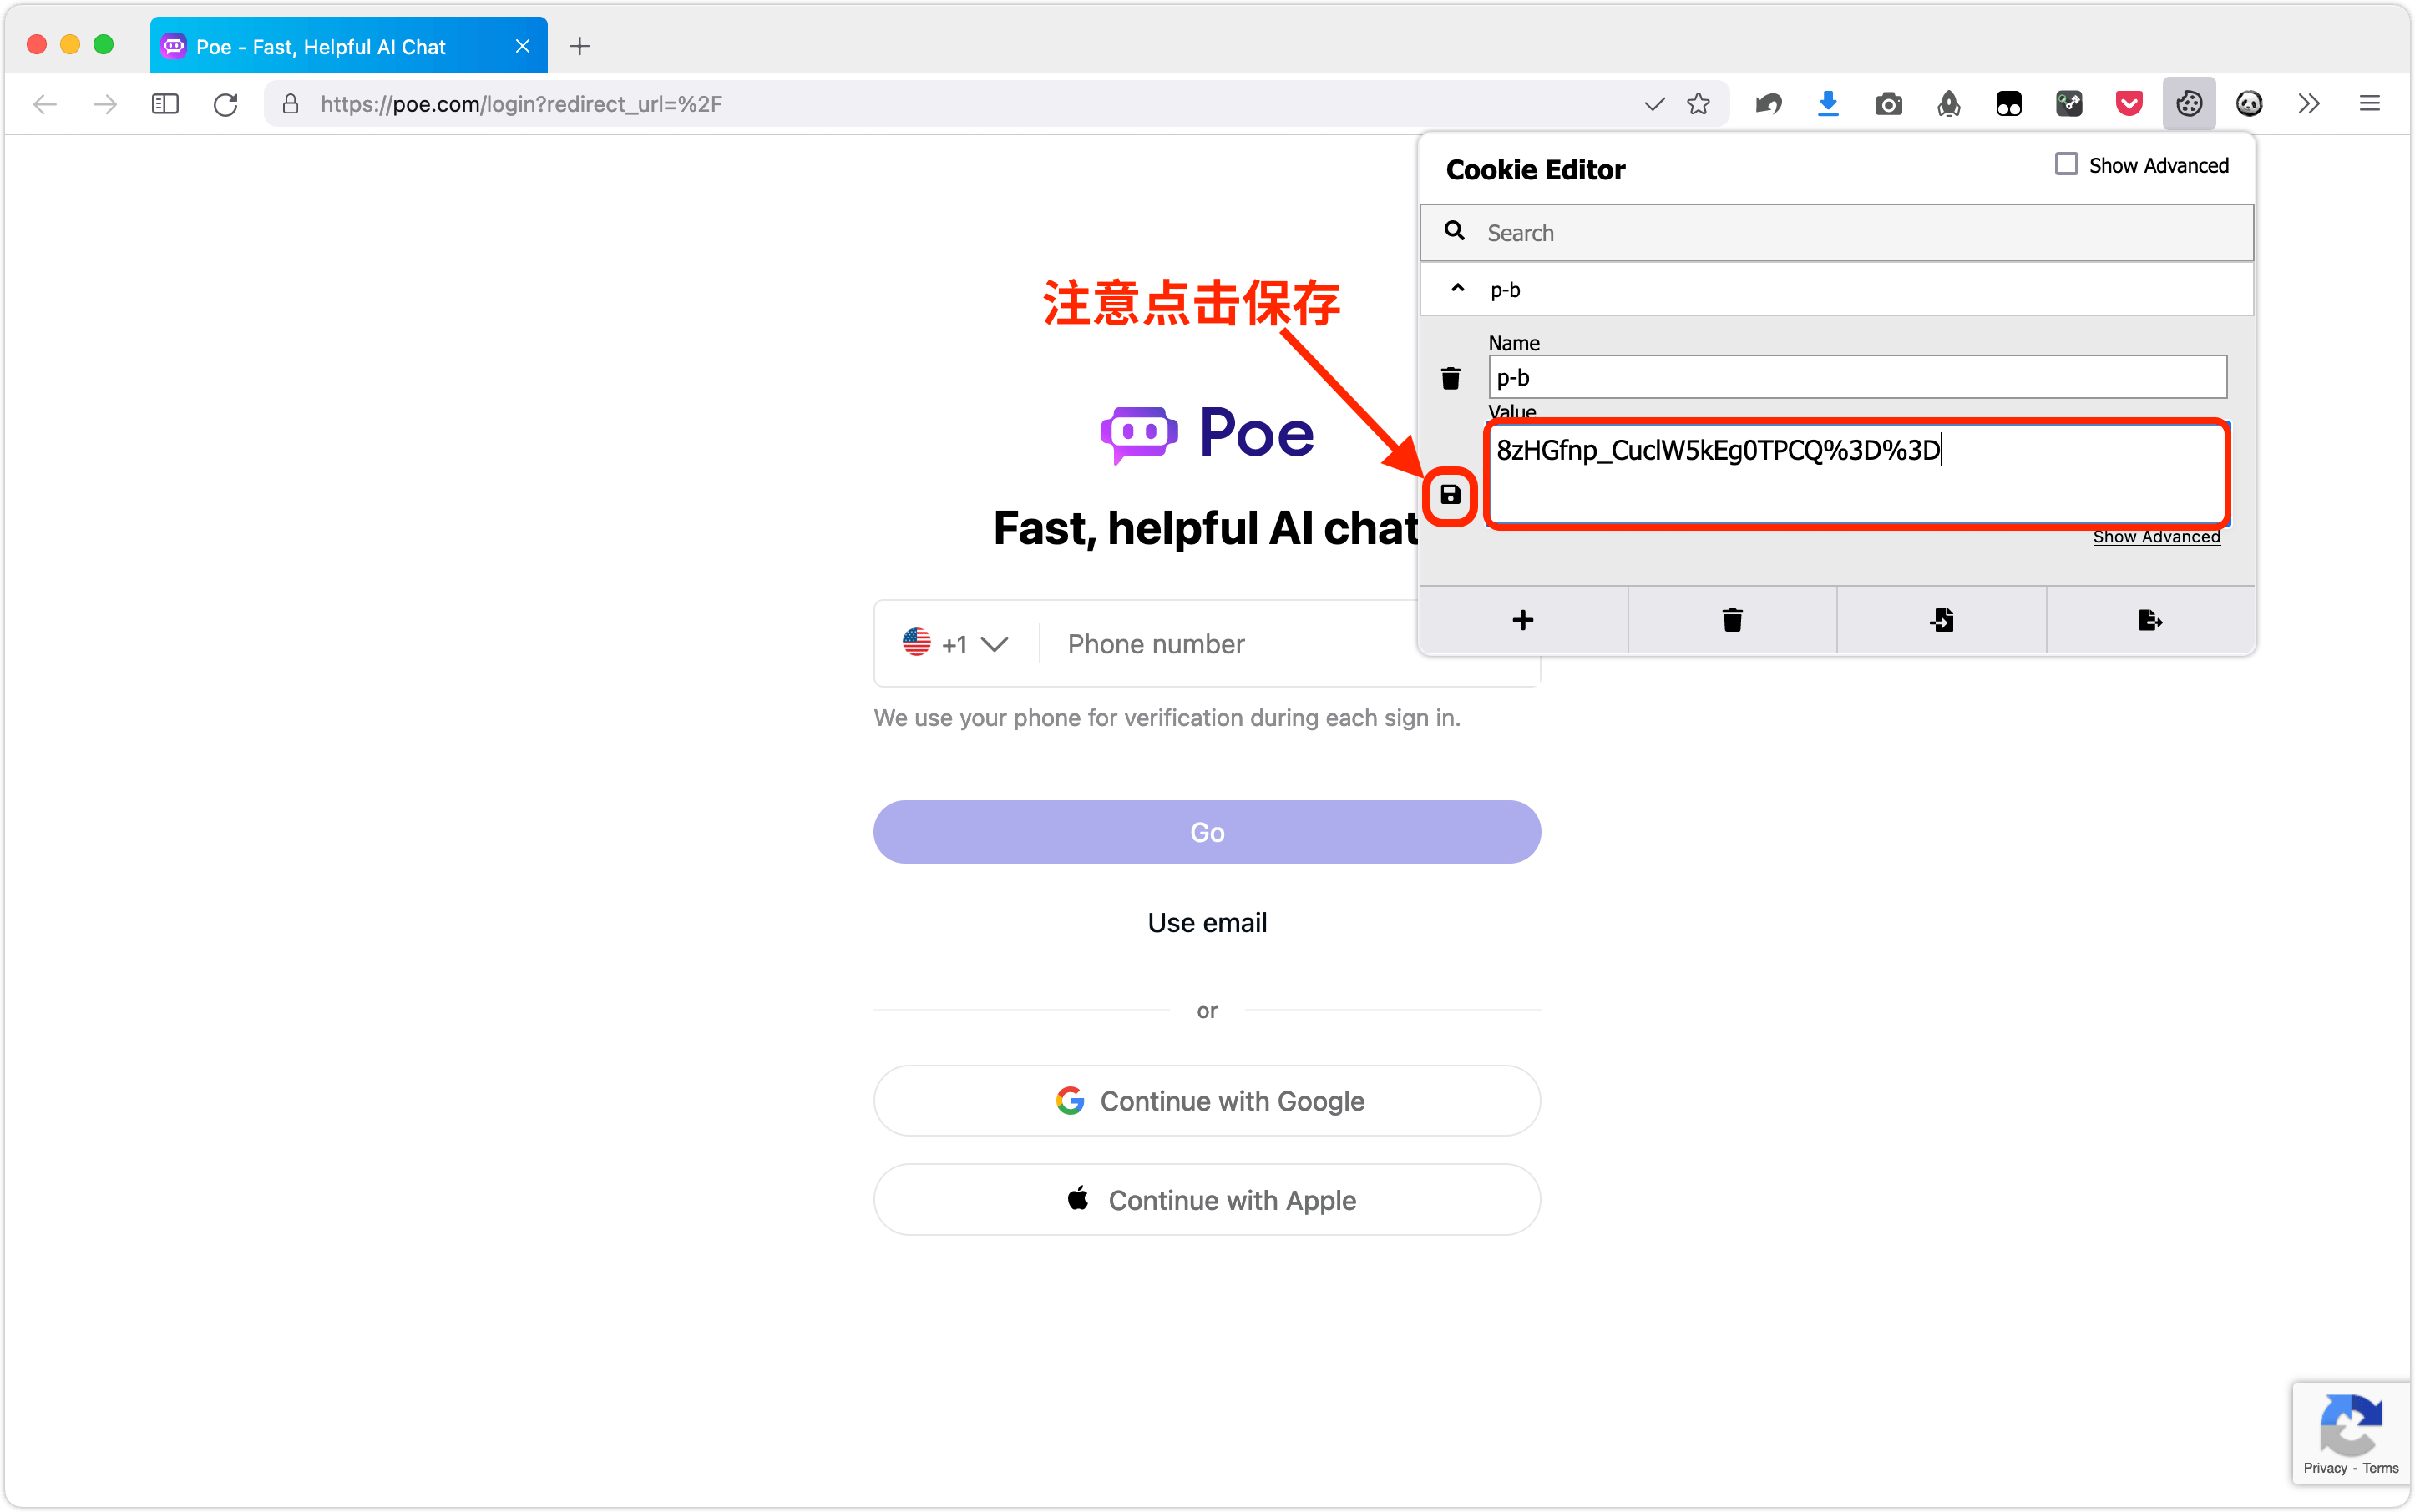The height and width of the screenshot is (1512, 2415).
Task: Collapse the p-b cookie entry
Action: [1457, 289]
